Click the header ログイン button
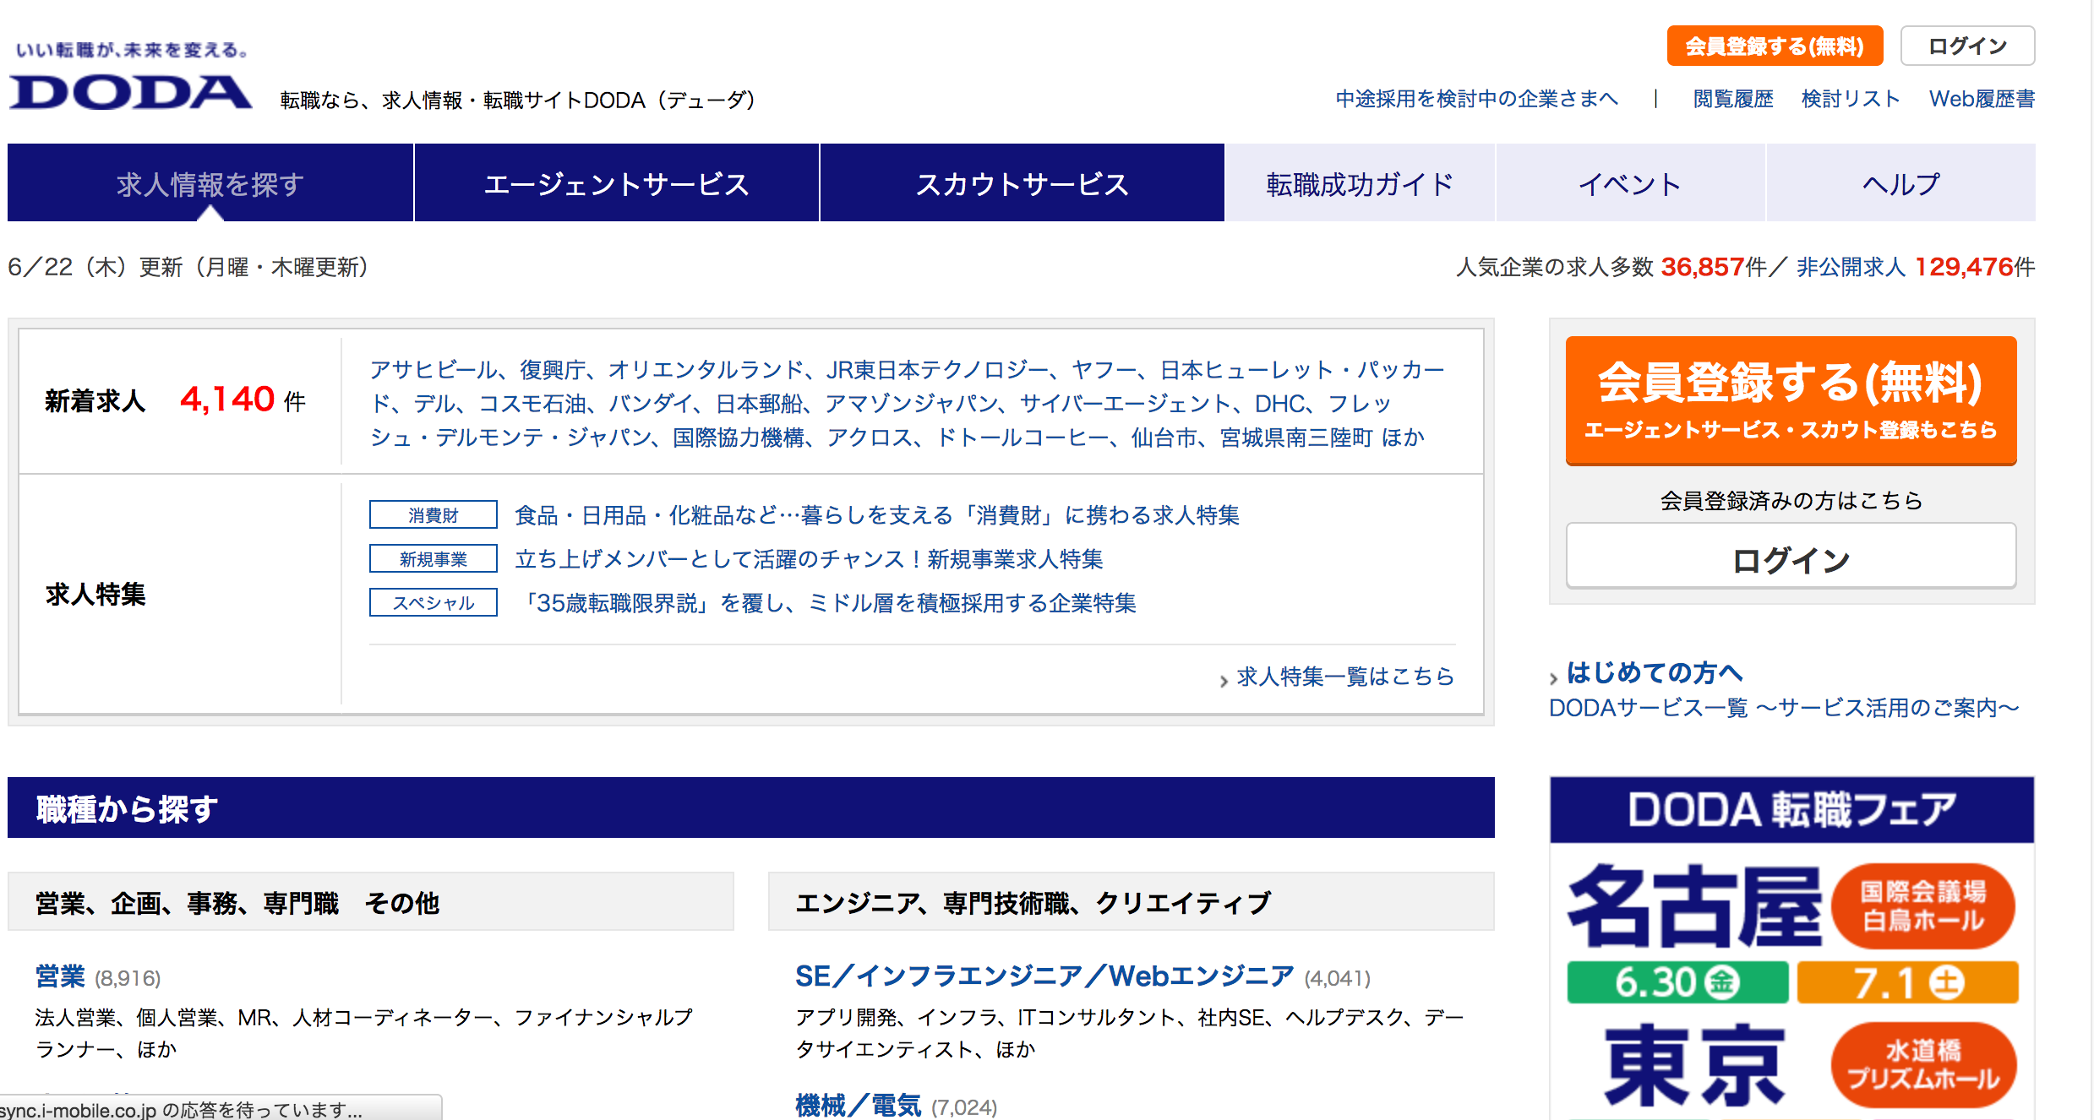Image resolution: width=2094 pixels, height=1120 pixels. (x=1967, y=46)
